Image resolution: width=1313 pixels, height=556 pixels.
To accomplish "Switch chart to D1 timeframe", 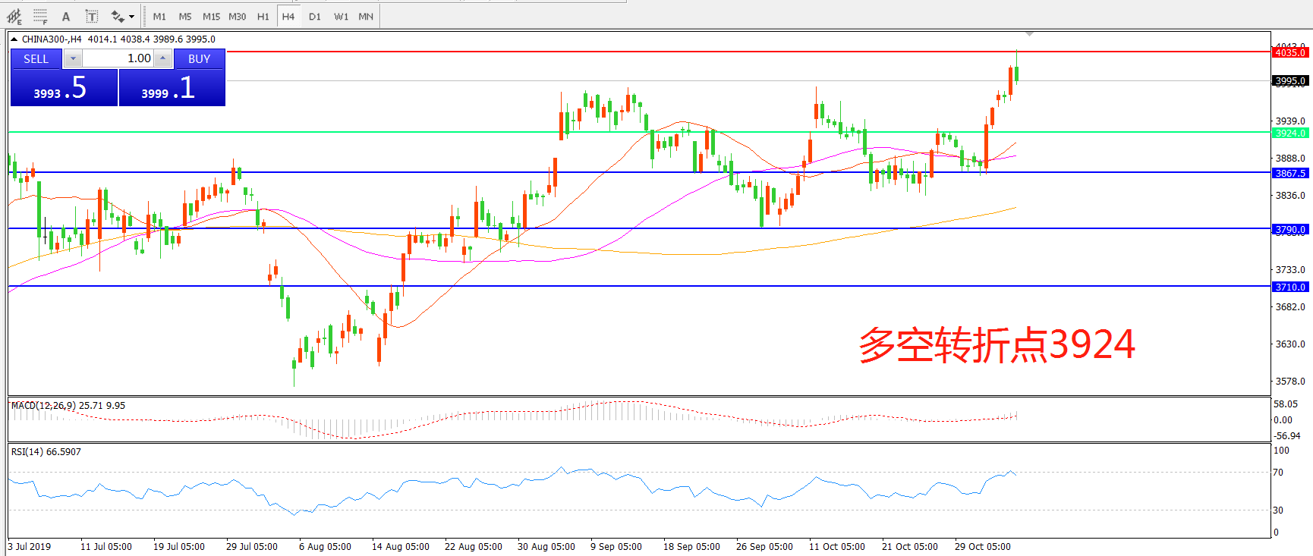I will click(315, 16).
